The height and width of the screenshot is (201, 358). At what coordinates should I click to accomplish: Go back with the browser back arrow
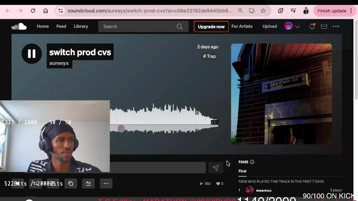pos(8,11)
